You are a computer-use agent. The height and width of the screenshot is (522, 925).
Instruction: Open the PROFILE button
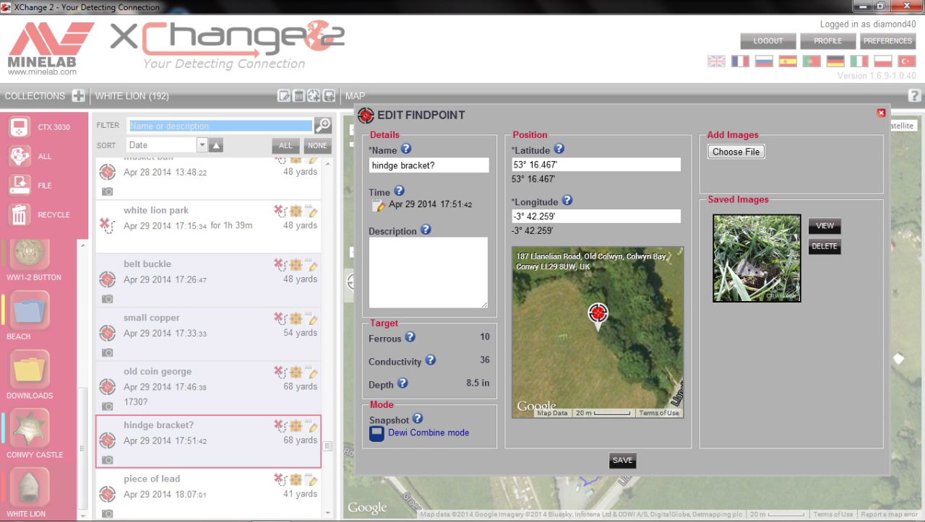point(827,41)
